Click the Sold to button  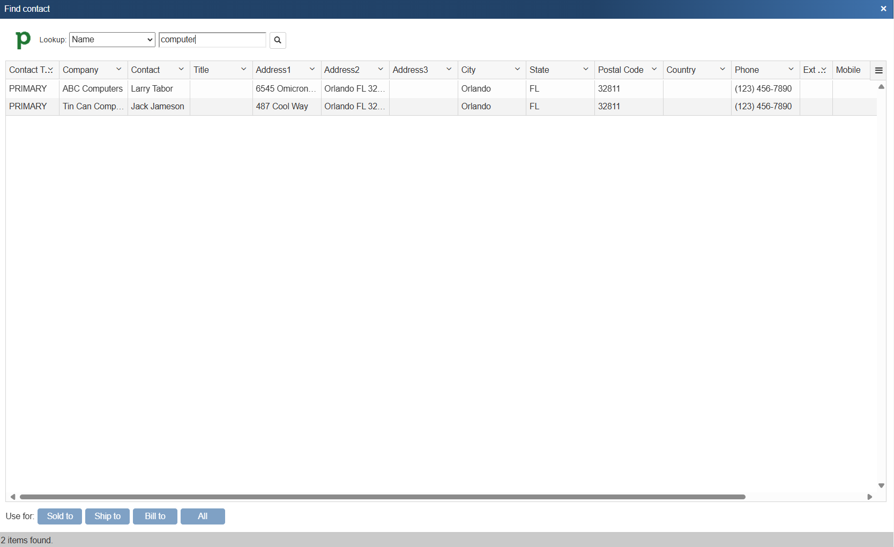(x=59, y=516)
